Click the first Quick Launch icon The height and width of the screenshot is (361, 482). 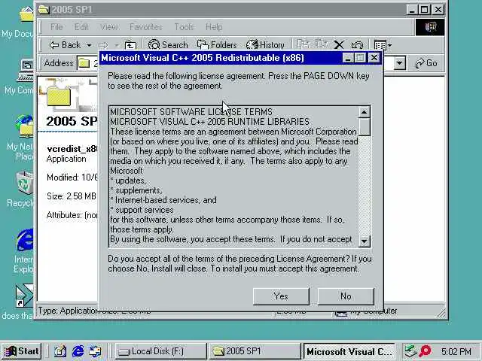60,351
